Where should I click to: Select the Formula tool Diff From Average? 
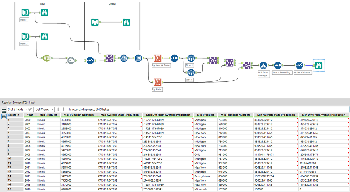pyautogui.click(x=263, y=65)
